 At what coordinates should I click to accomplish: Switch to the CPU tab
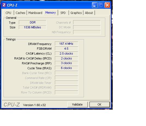pyautogui.click(x=8, y=13)
